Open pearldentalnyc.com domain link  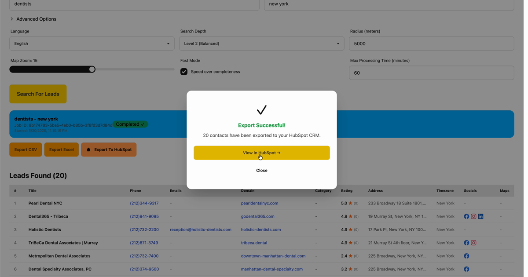tap(260, 203)
